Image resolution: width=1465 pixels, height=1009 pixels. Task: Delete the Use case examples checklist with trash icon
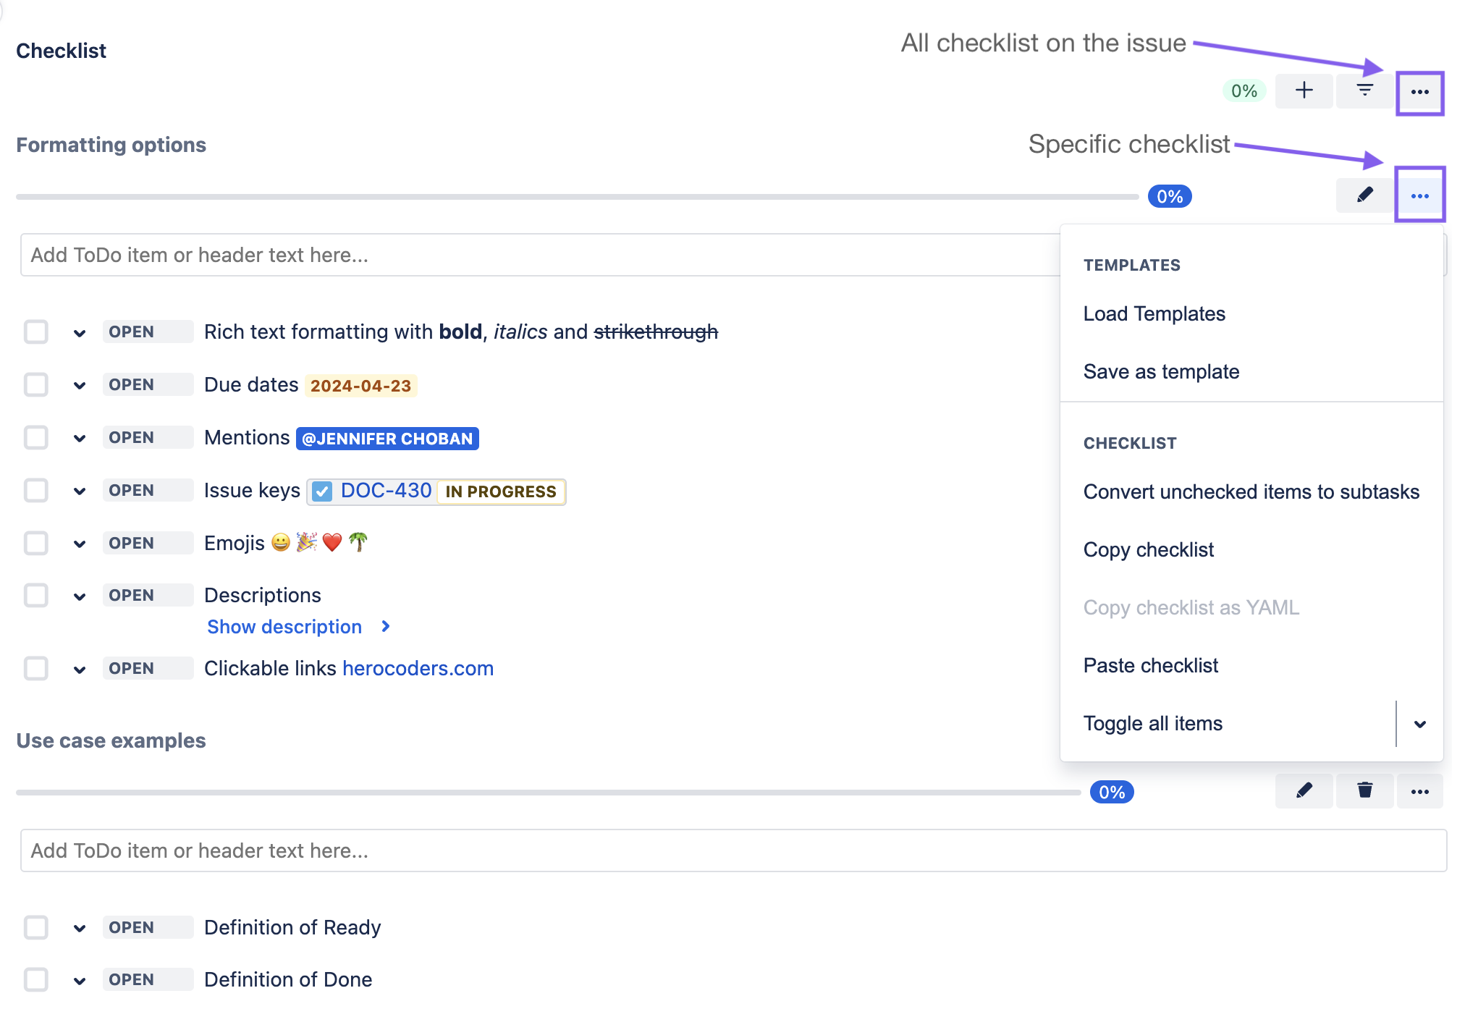click(x=1364, y=790)
